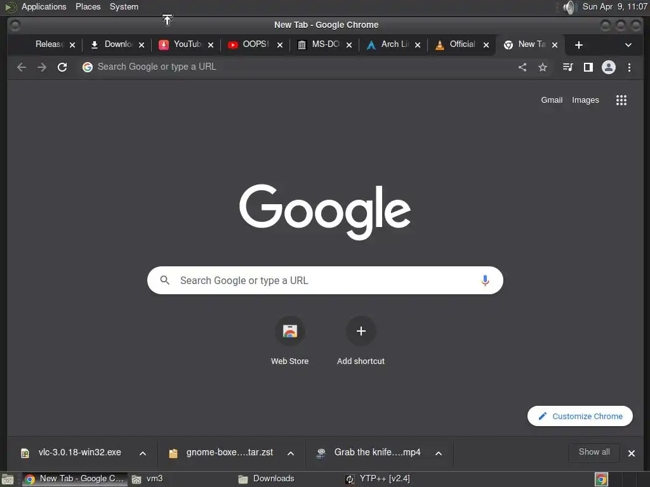Select New Tab - Google Chrome taskbar entry

click(x=74, y=479)
